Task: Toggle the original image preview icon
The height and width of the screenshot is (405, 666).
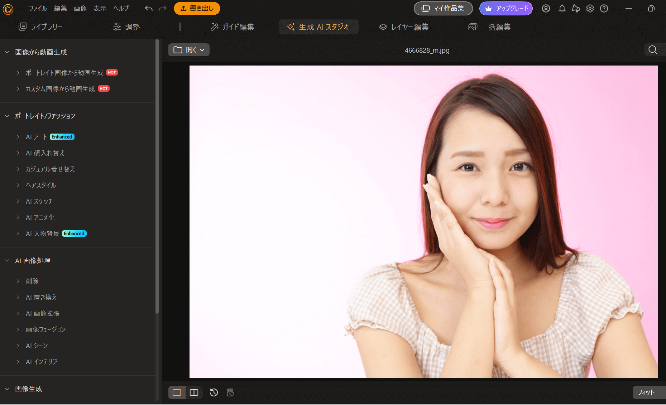Action: click(230, 392)
